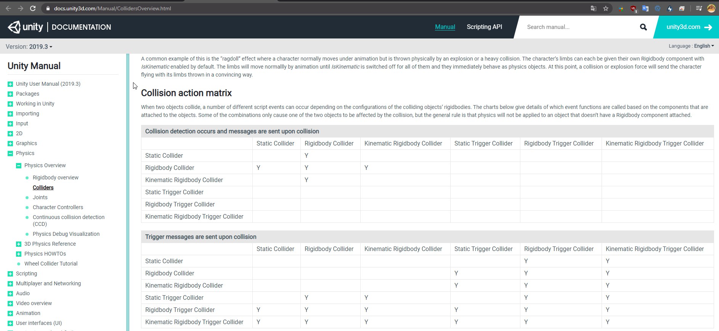Expand the Input tree node

click(x=10, y=124)
